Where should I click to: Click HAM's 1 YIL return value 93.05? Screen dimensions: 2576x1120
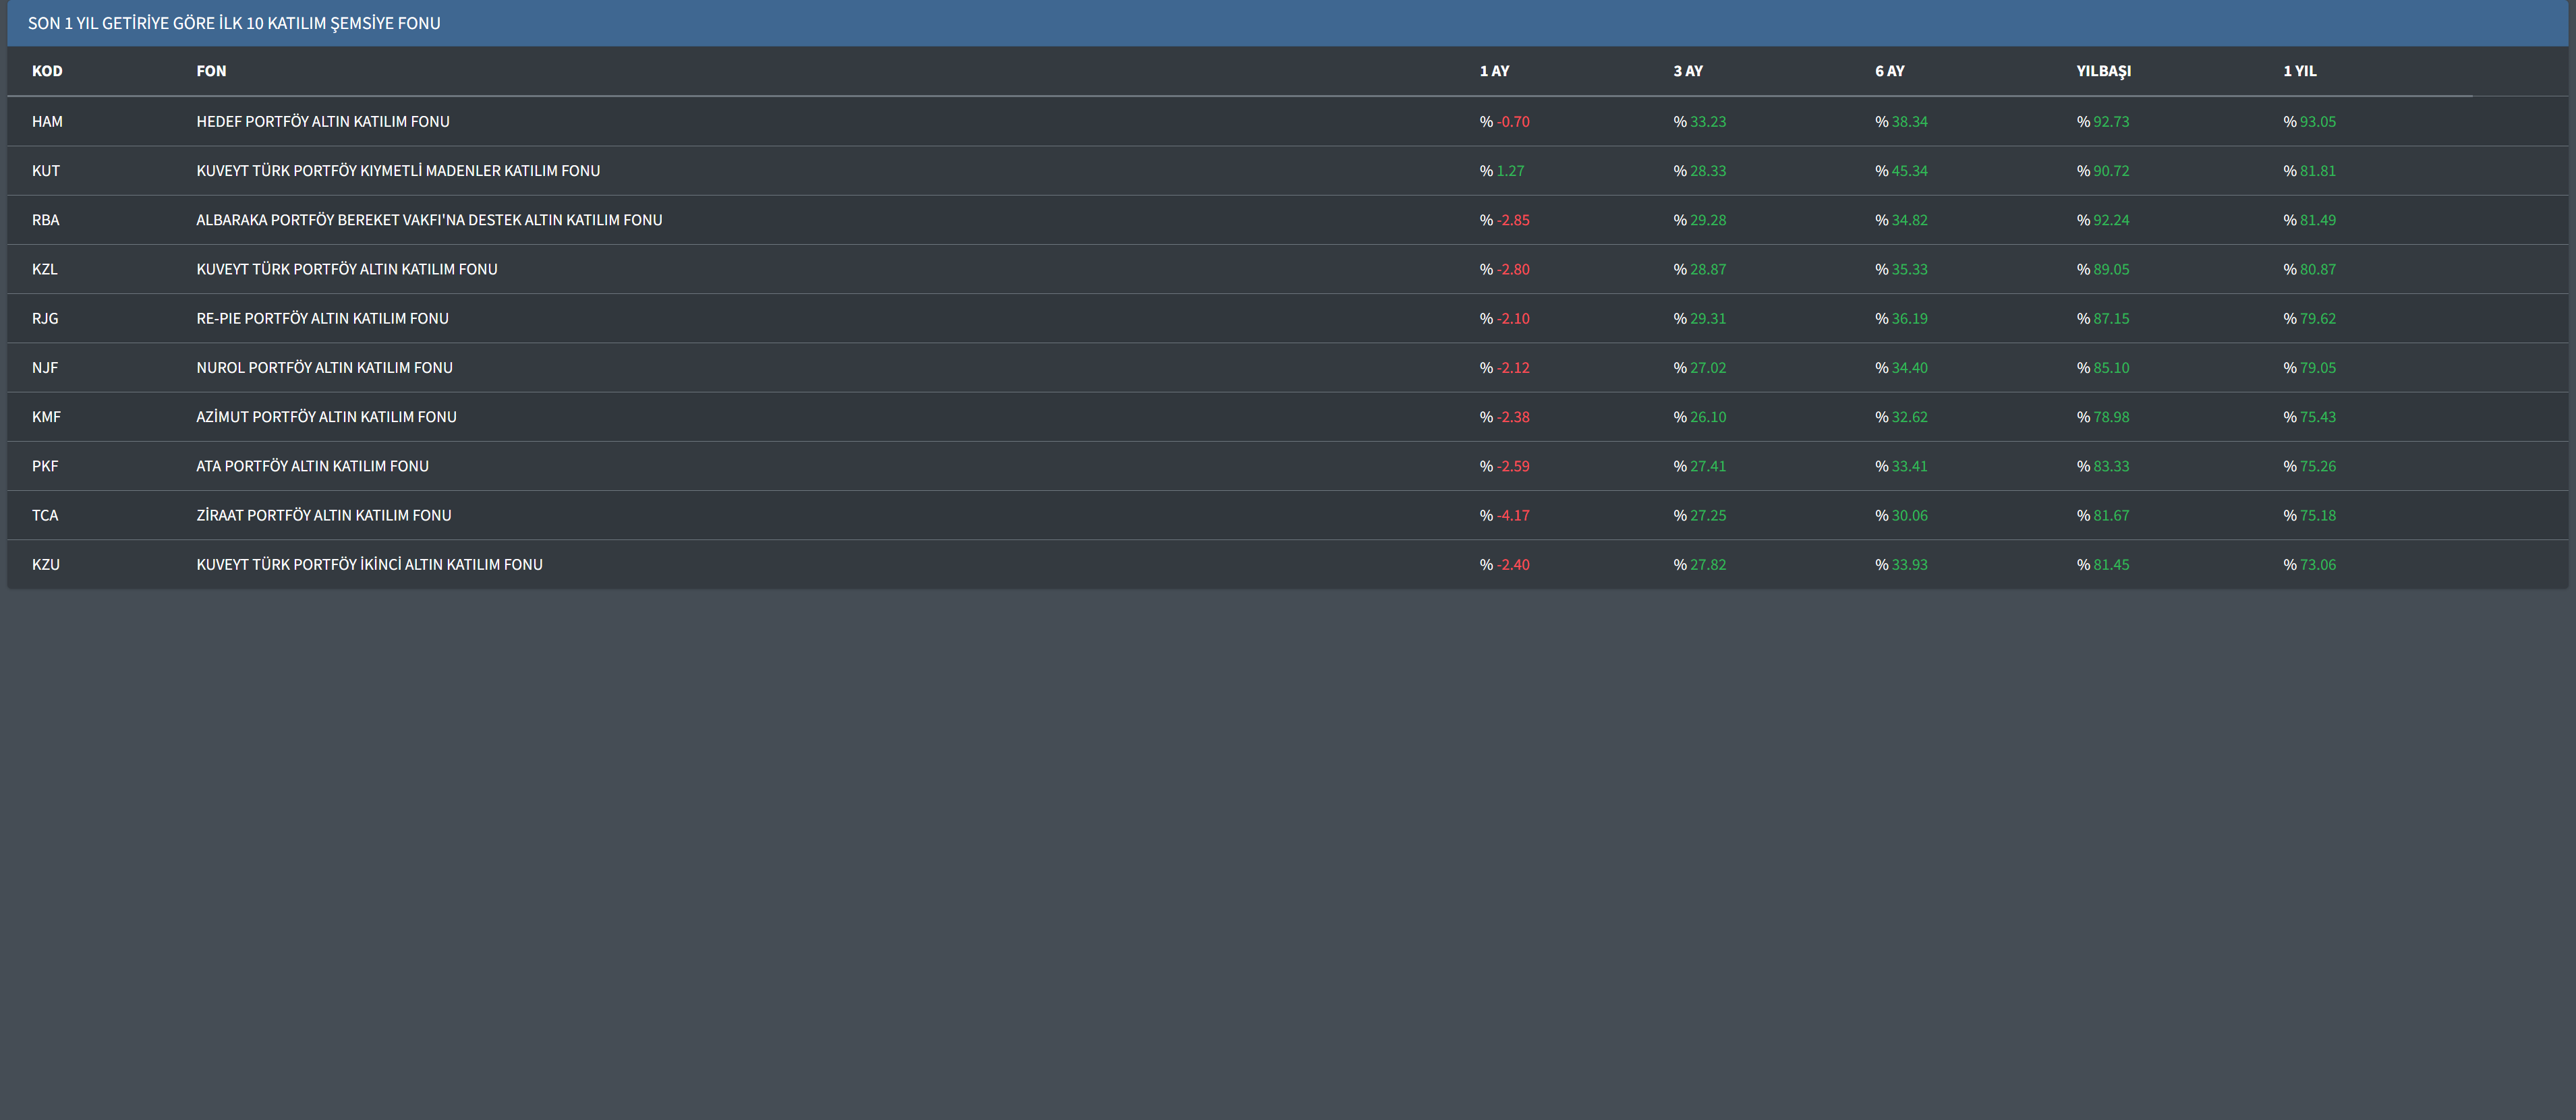click(2317, 122)
